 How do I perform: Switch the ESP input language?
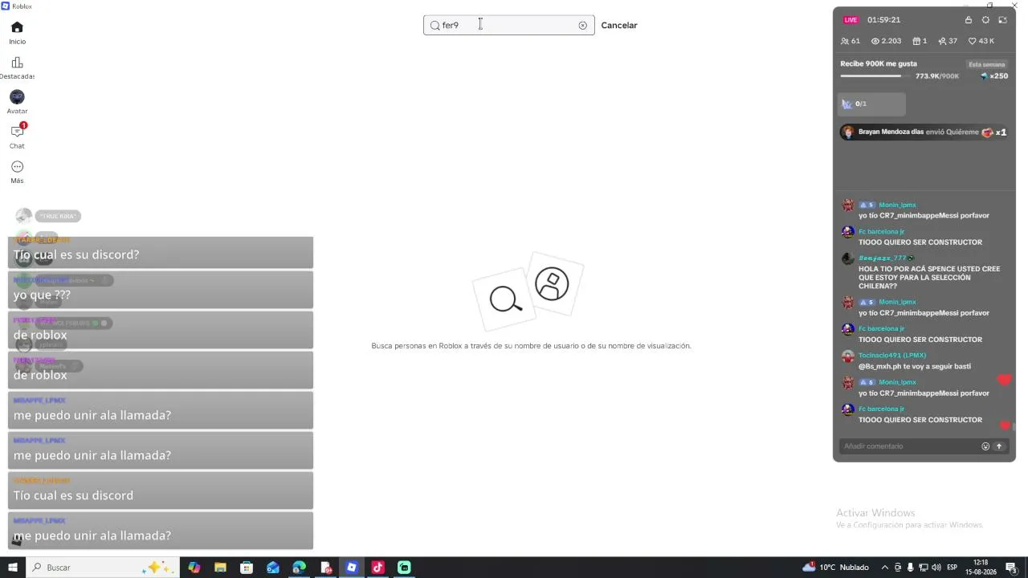pos(952,568)
